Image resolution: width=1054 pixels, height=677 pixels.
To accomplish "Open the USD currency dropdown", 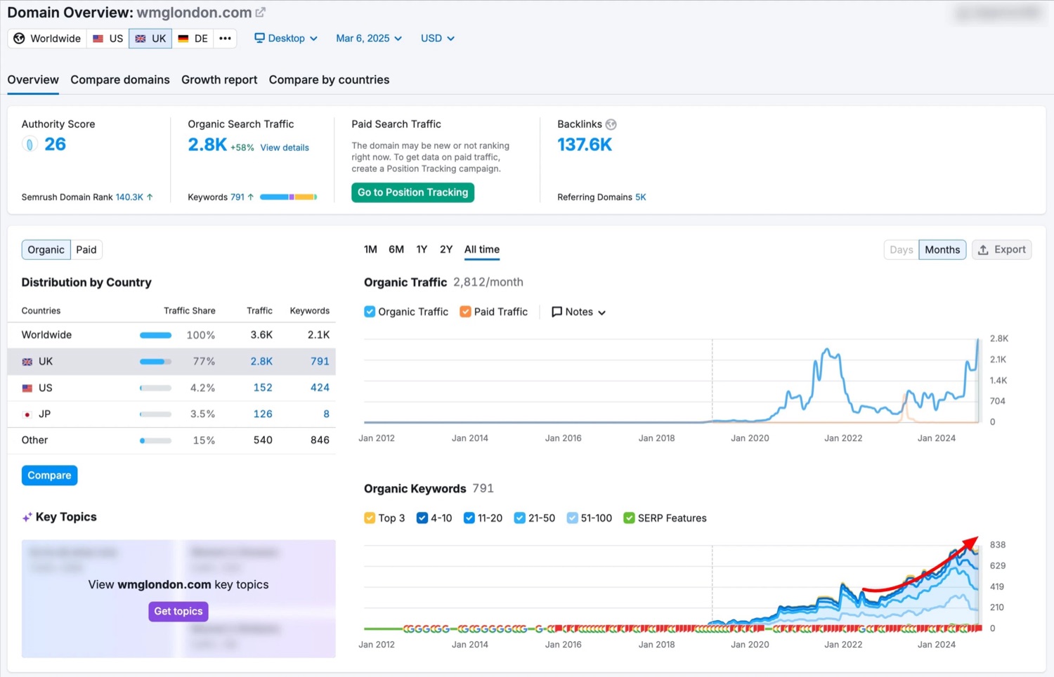I will (437, 39).
